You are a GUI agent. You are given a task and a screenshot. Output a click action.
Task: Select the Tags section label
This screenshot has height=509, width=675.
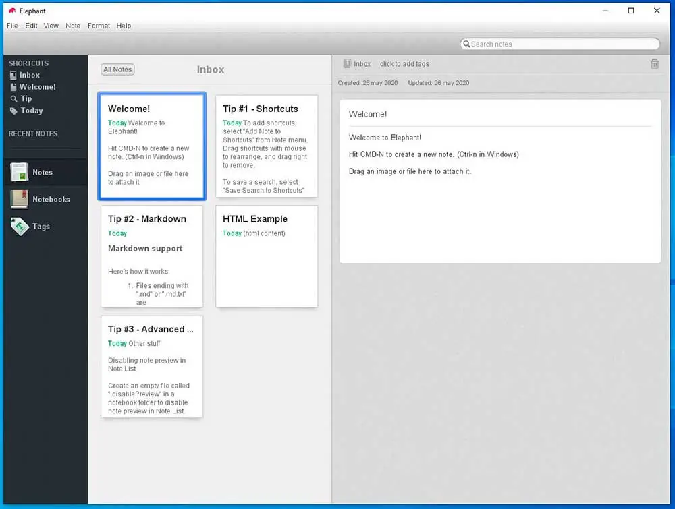tap(41, 227)
